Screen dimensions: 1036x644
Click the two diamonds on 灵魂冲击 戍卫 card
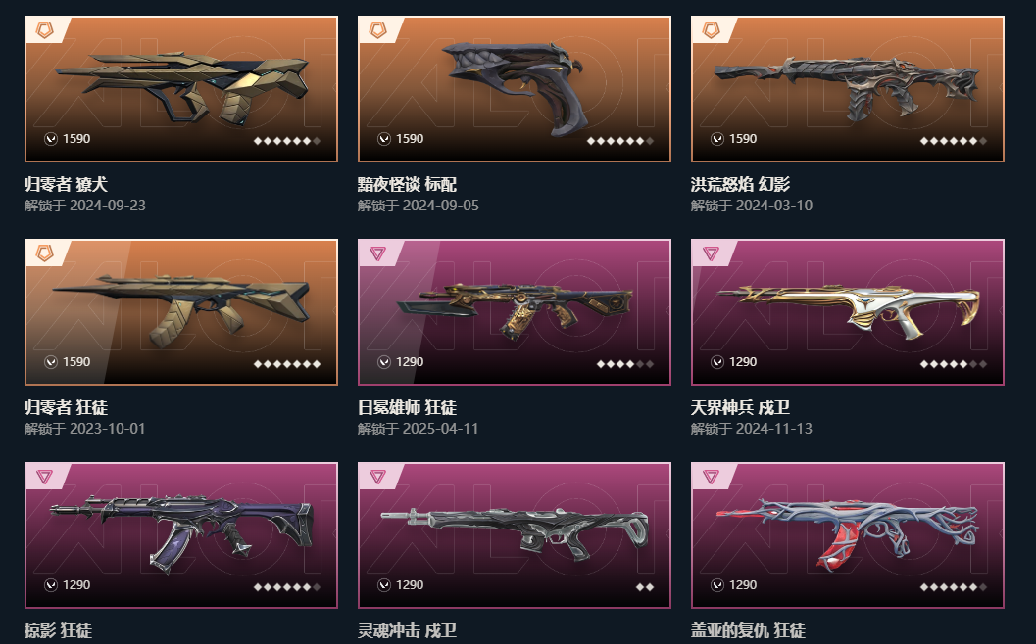click(x=645, y=586)
